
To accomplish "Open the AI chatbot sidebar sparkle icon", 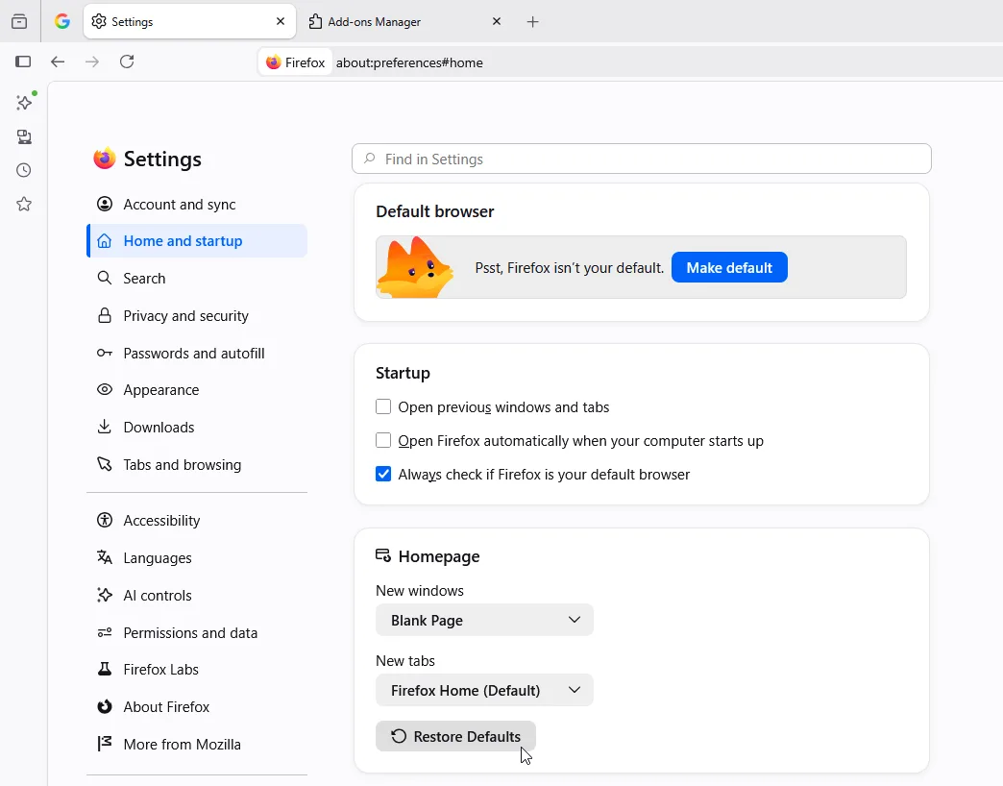I will click(24, 102).
